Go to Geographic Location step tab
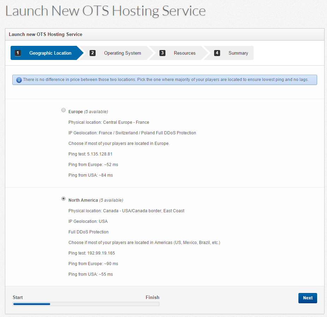The height and width of the screenshot is (317, 327). pyautogui.click(x=47, y=53)
